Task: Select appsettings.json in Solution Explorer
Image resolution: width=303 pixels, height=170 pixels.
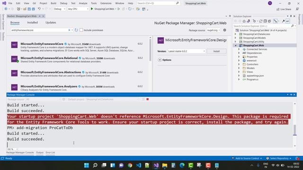Action: [x=255, y=76]
